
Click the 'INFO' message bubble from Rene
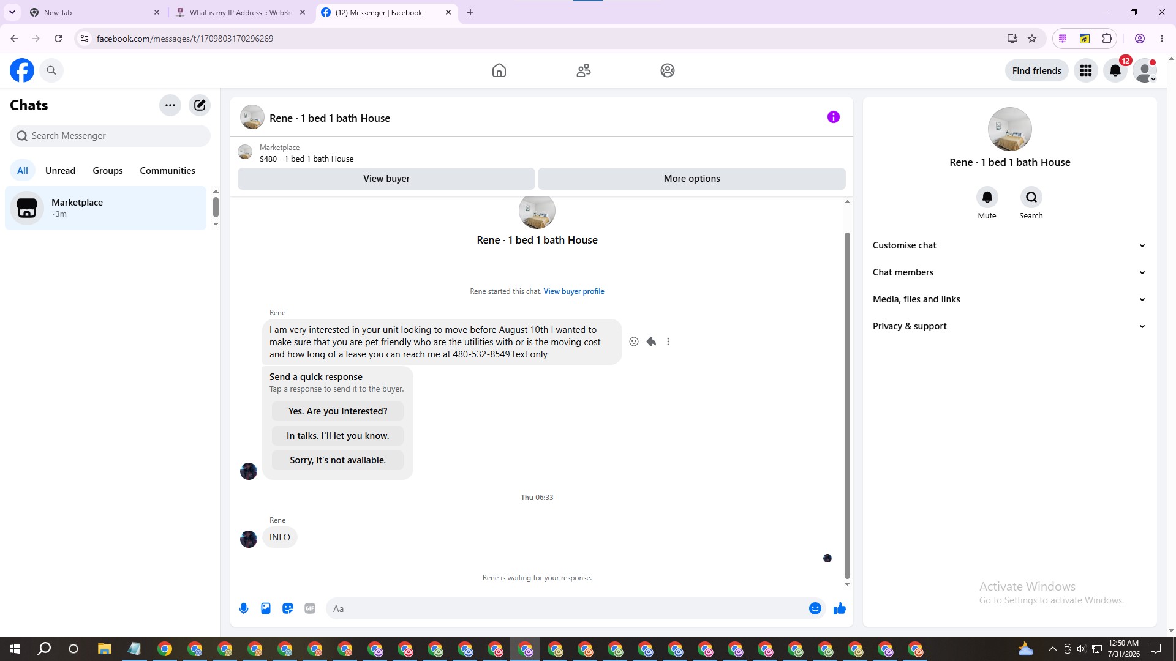pyautogui.click(x=280, y=537)
